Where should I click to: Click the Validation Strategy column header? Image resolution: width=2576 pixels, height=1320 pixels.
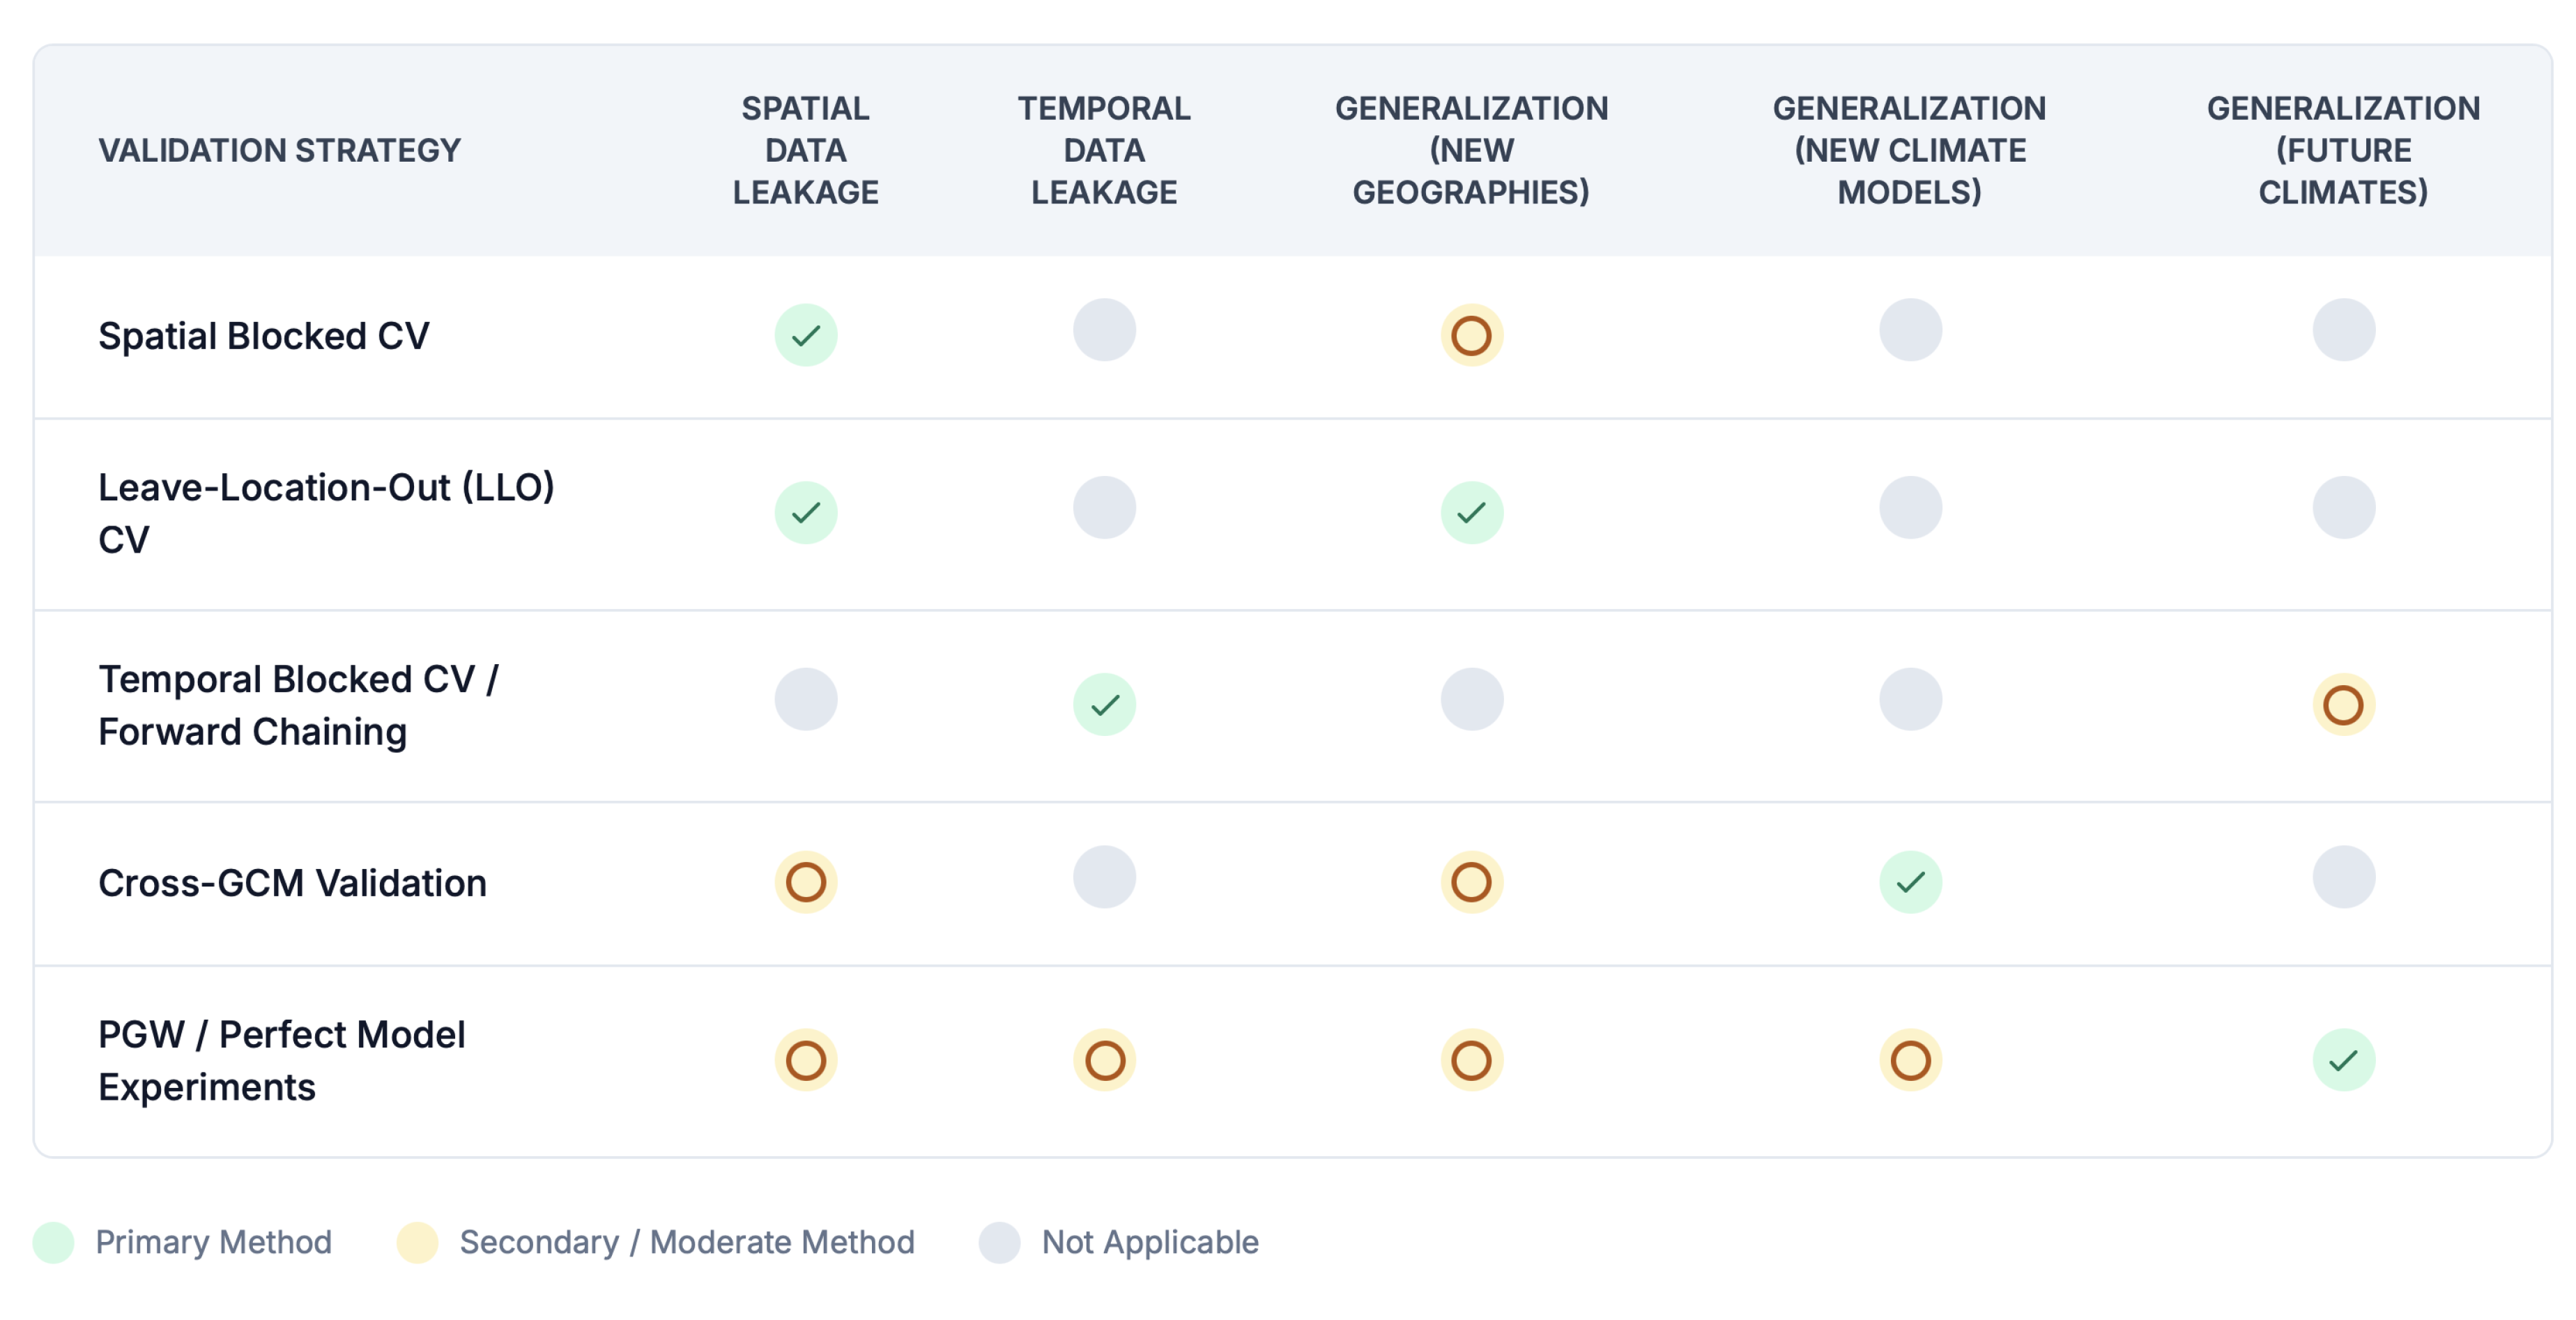[x=279, y=150]
